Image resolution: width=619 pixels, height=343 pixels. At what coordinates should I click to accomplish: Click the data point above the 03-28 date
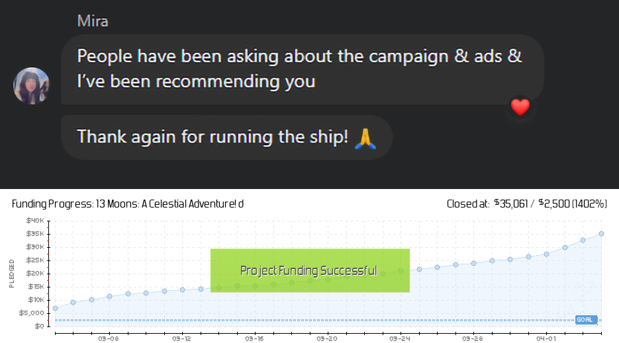473,264
